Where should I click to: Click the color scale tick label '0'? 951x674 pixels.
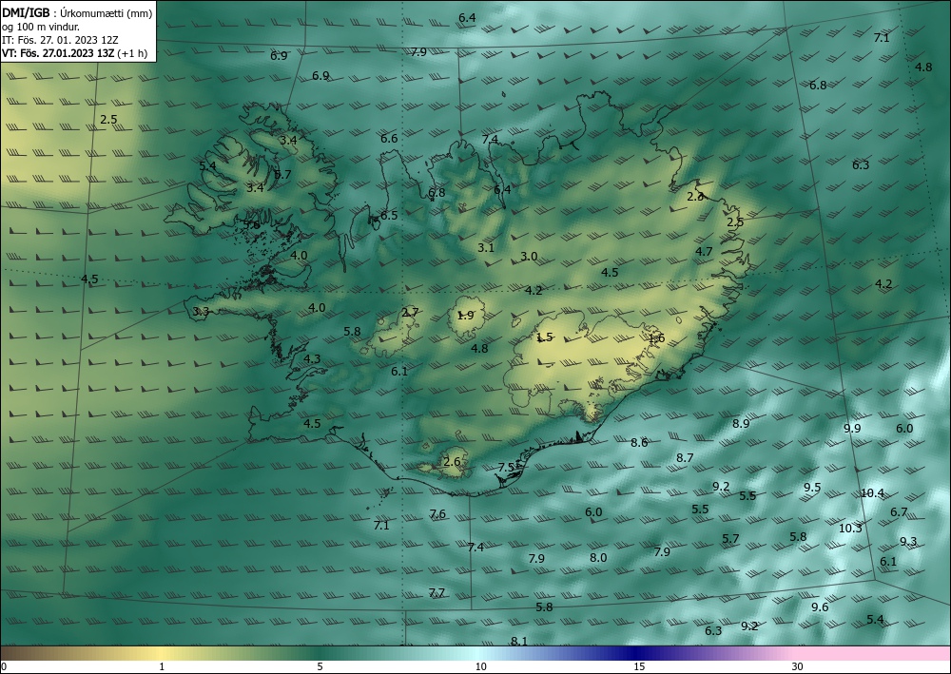(x=4, y=667)
